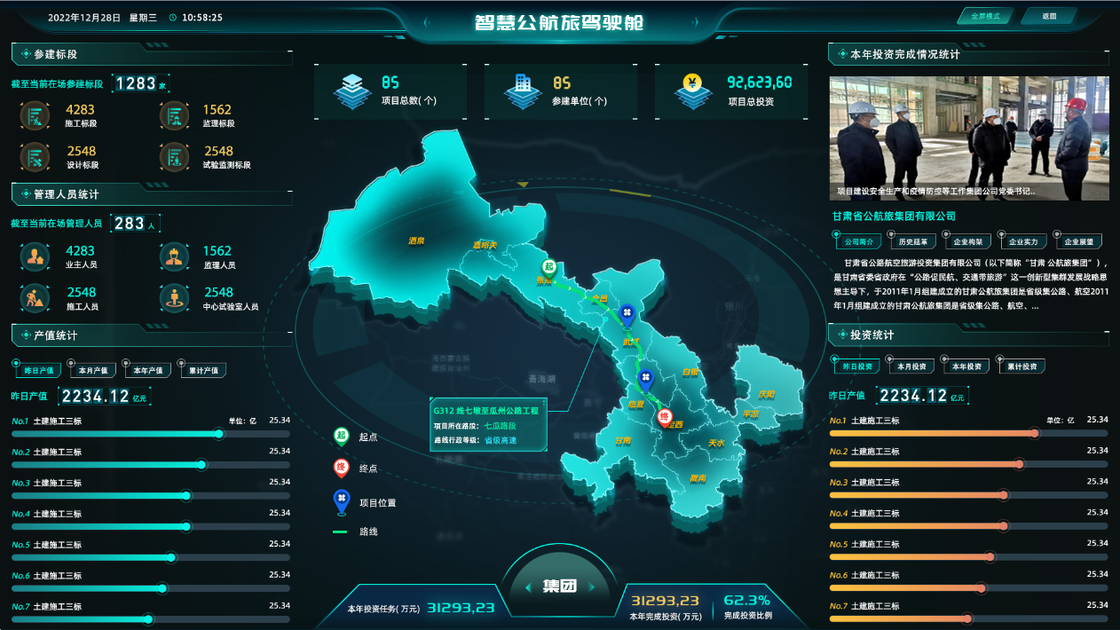The image size is (1120, 630).
Task: Click the 监理标段 document icon
Action: click(174, 116)
